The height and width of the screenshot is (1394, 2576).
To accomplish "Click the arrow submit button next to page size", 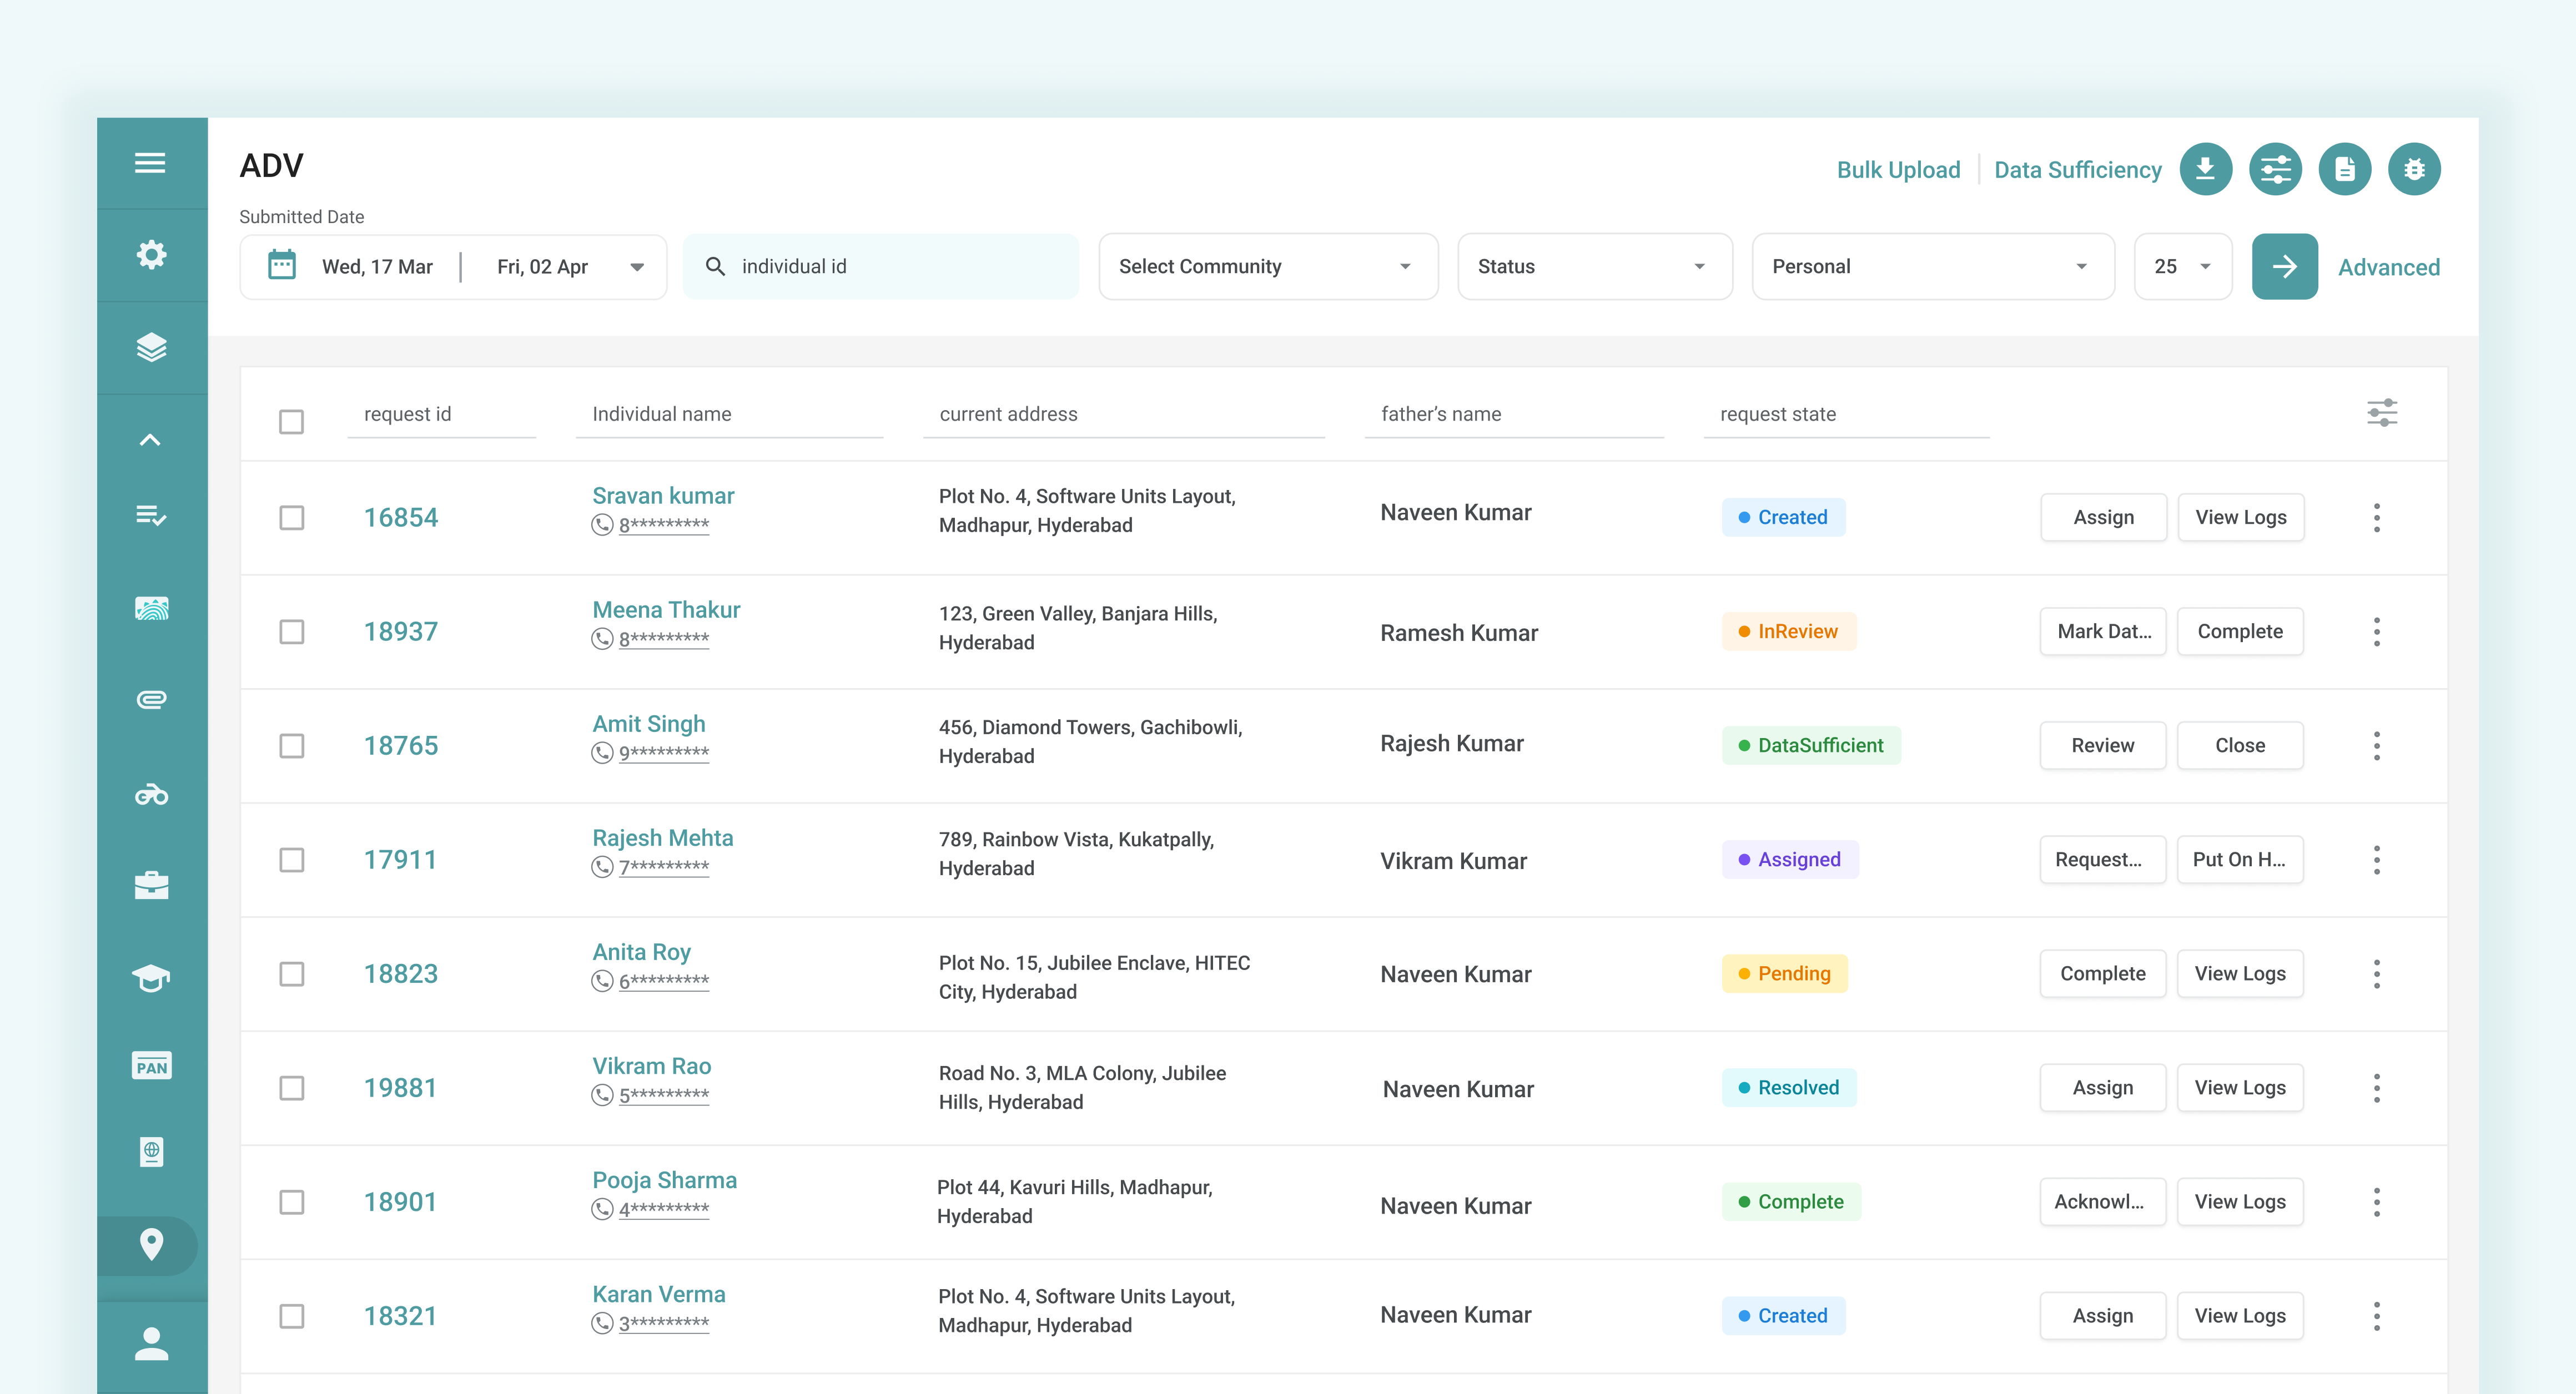I will point(2284,266).
